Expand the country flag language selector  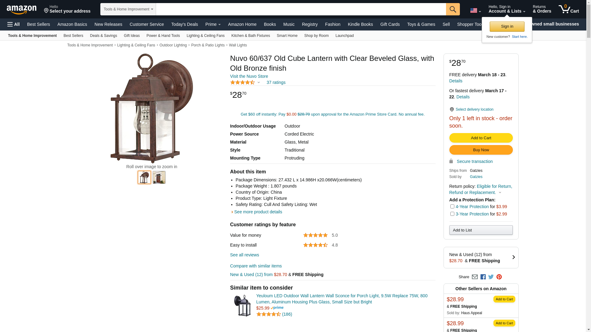(475, 11)
